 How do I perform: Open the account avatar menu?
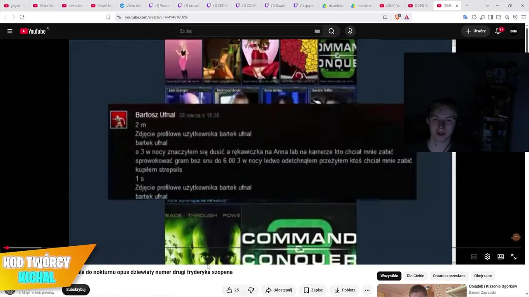click(x=514, y=31)
